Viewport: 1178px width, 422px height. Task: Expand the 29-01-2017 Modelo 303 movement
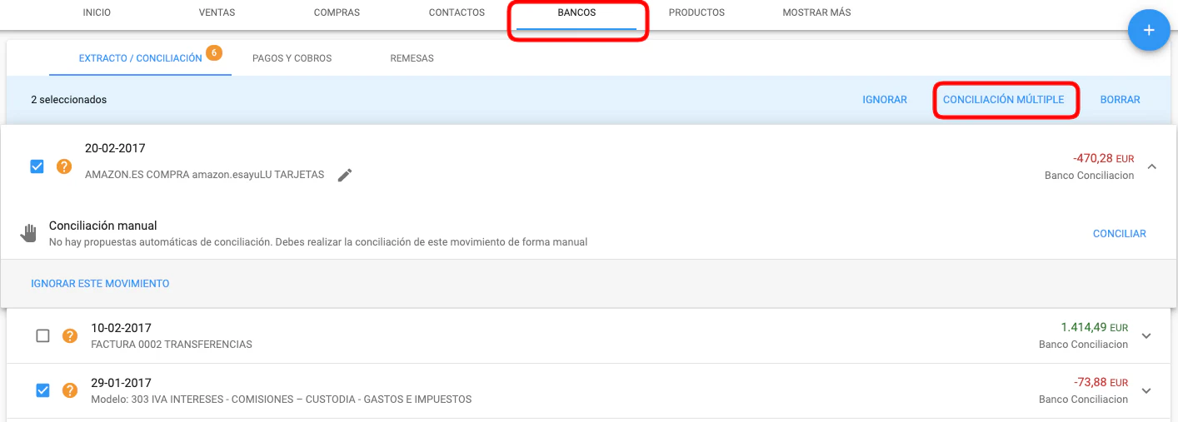(1146, 391)
